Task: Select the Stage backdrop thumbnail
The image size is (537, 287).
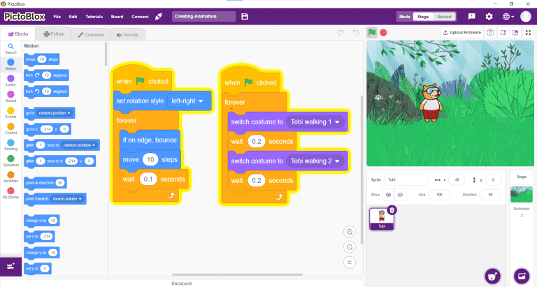Action: pos(522,194)
